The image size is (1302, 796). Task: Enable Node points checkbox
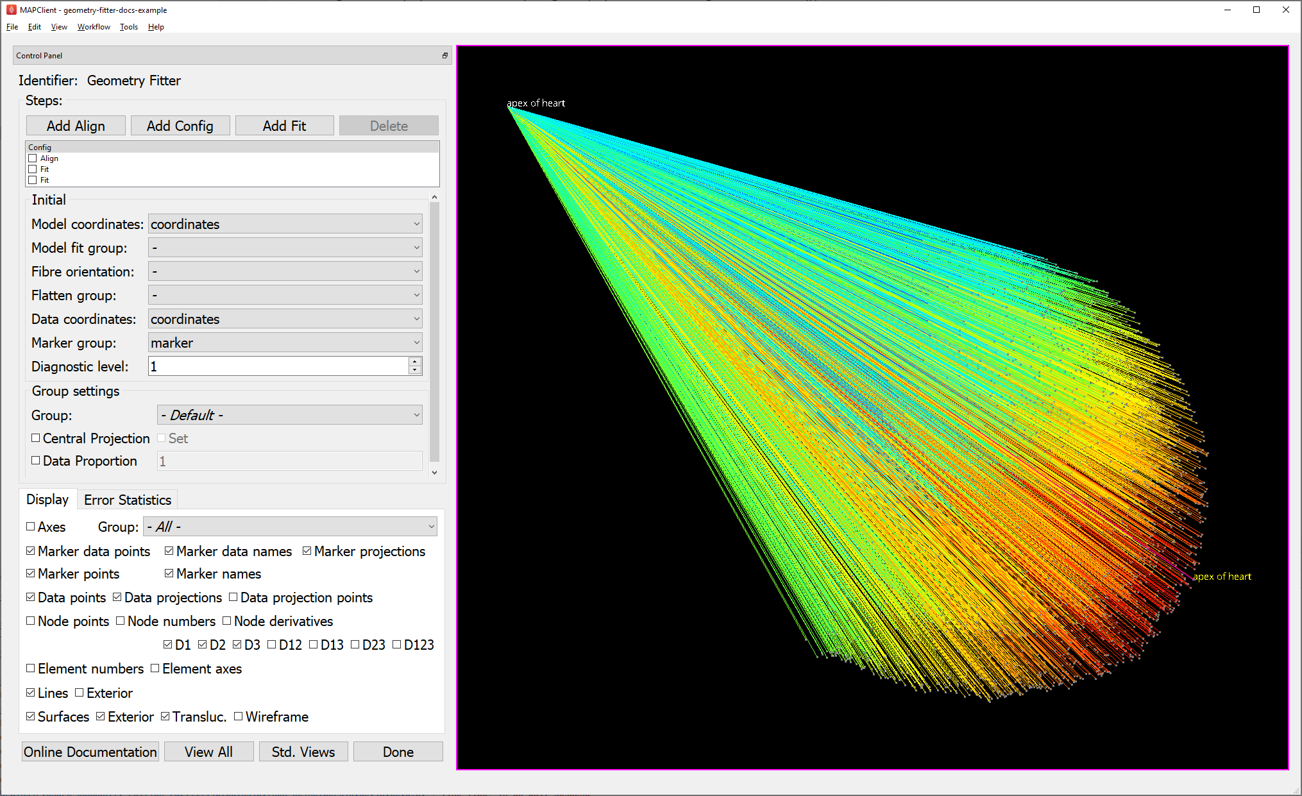[x=31, y=621]
